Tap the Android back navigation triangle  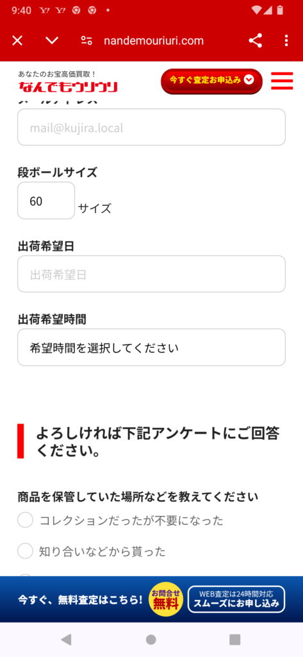coord(66,640)
